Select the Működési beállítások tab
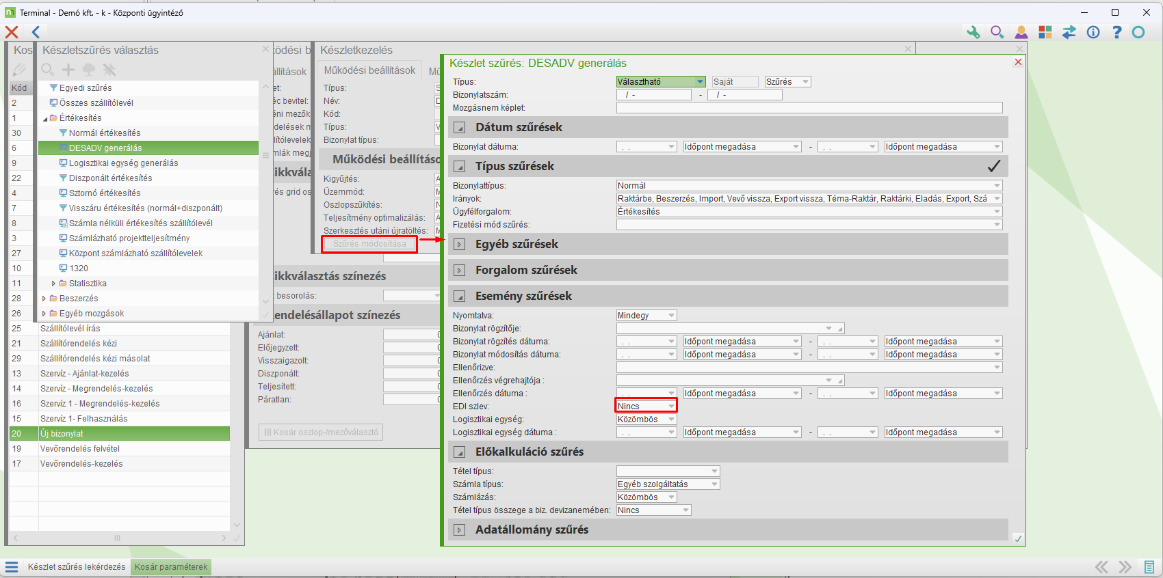This screenshot has width=1163, height=578. 369,70
